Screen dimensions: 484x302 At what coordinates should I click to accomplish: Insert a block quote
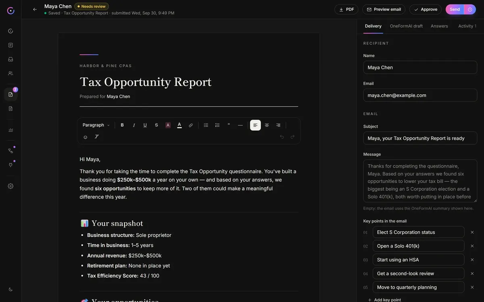tap(229, 125)
